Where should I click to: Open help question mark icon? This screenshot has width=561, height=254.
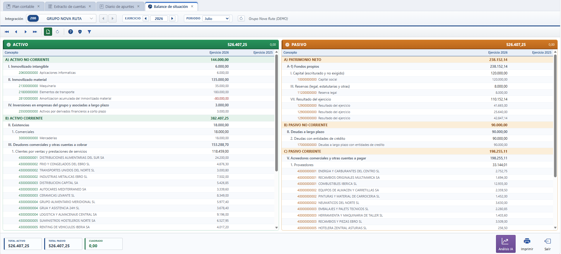pos(71,32)
